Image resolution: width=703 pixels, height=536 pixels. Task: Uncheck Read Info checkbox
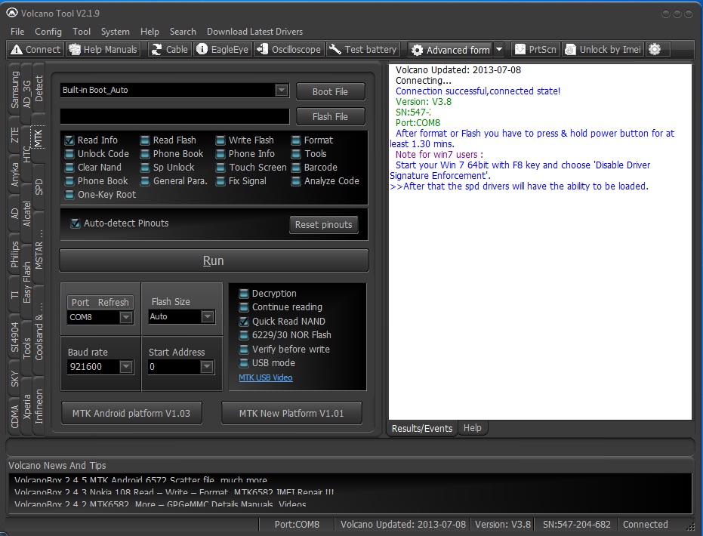(69, 140)
